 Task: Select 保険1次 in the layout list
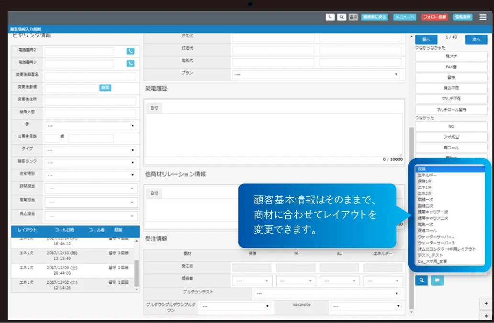coord(449,182)
